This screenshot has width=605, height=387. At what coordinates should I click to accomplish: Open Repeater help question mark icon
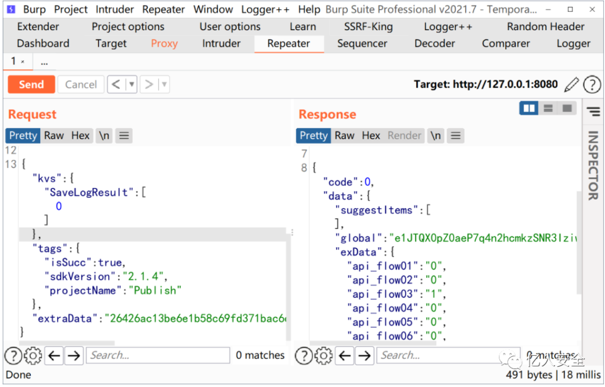click(x=592, y=84)
